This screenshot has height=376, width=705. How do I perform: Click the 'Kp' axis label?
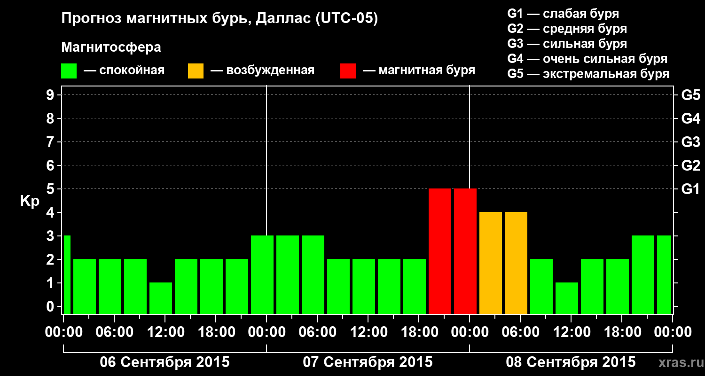(30, 201)
